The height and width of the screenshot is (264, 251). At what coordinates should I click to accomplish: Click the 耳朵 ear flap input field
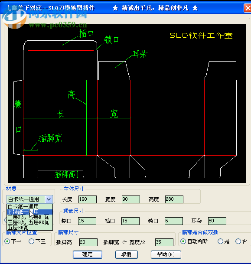point(217,221)
